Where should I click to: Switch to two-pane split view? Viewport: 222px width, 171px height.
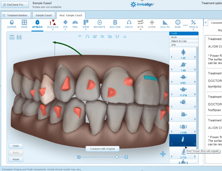tap(12, 37)
